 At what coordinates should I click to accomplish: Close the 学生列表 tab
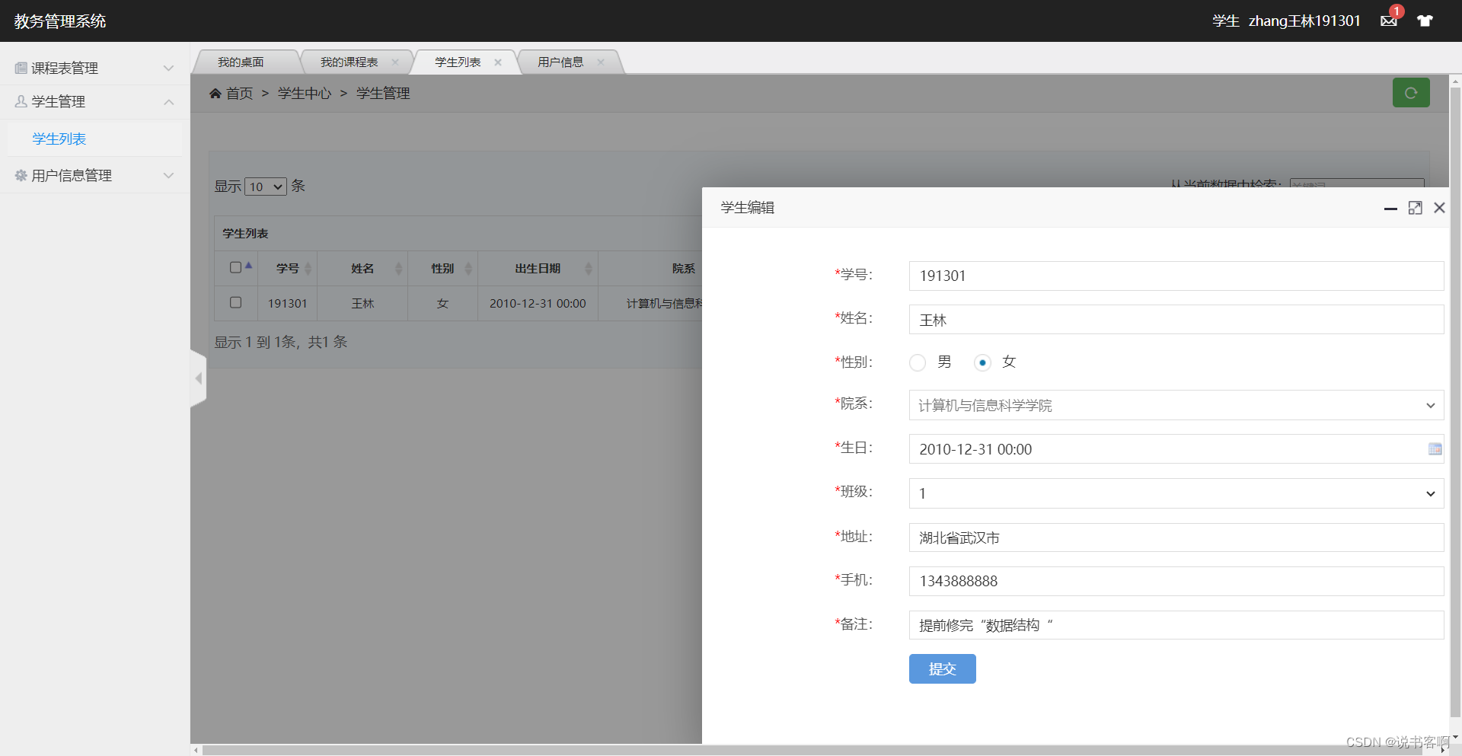498,62
